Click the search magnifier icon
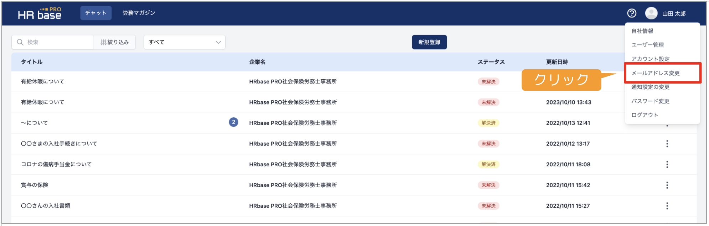The image size is (709, 226). pos(20,42)
